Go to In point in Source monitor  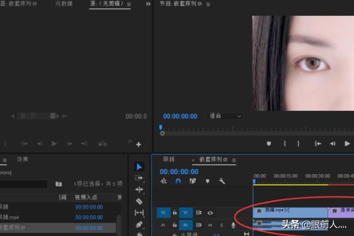point(25,143)
